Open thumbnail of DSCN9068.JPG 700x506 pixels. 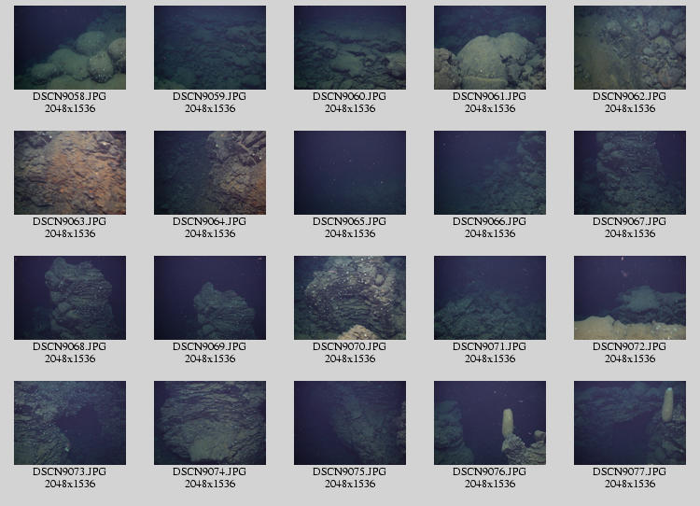[x=70, y=298]
